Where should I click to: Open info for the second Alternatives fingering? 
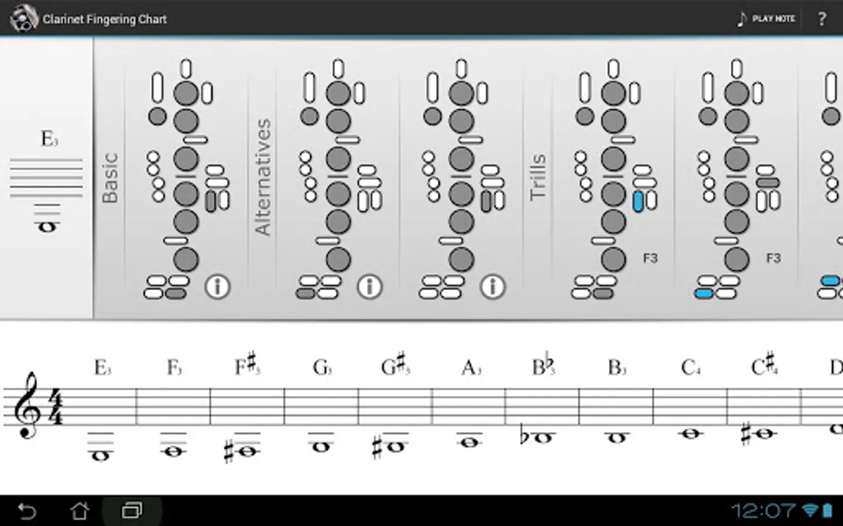click(x=492, y=286)
